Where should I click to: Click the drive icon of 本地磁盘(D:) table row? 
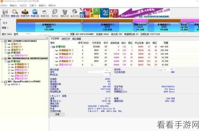[56, 50]
